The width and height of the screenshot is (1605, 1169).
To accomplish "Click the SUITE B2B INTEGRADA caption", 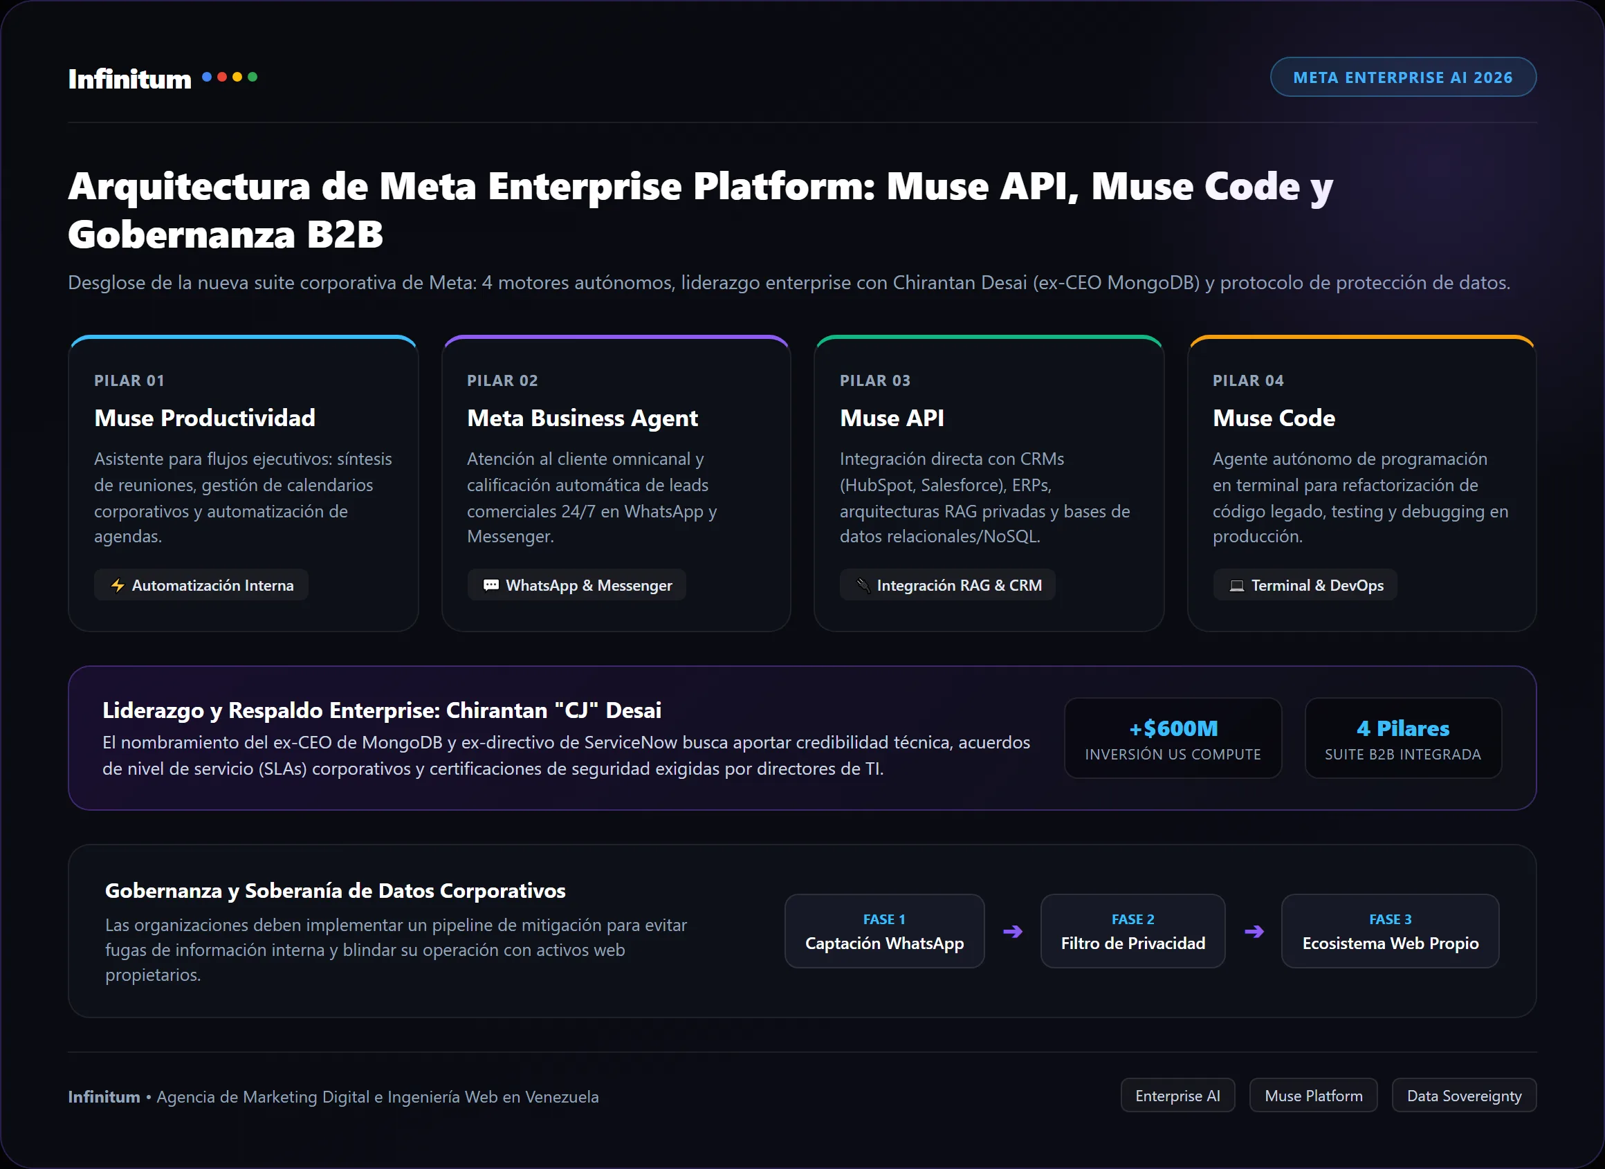I will (1402, 755).
